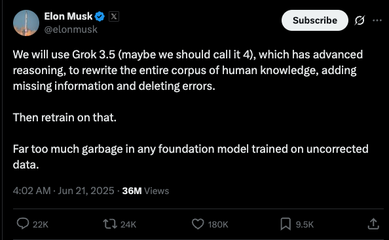Screen dimensions: 389x240
Task: Click the 24K reposts count
Action: (128, 225)
